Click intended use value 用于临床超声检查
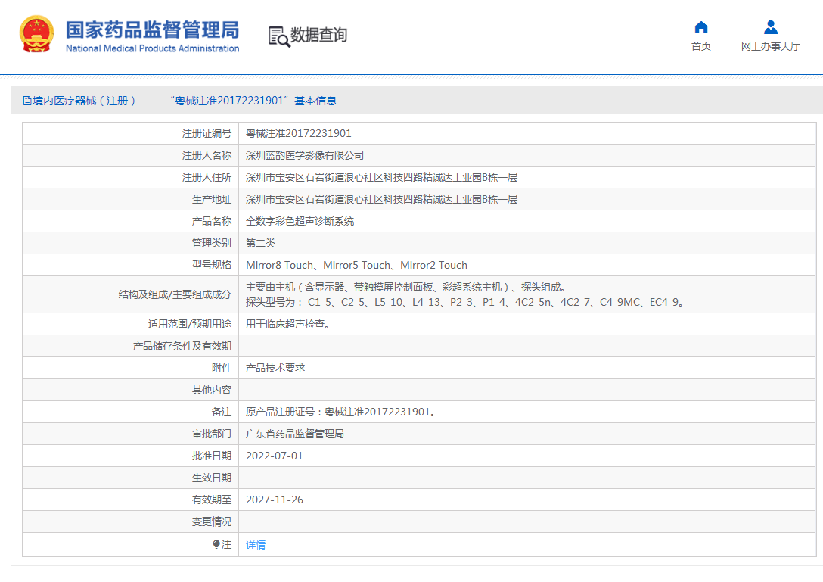 click(287, 325)
